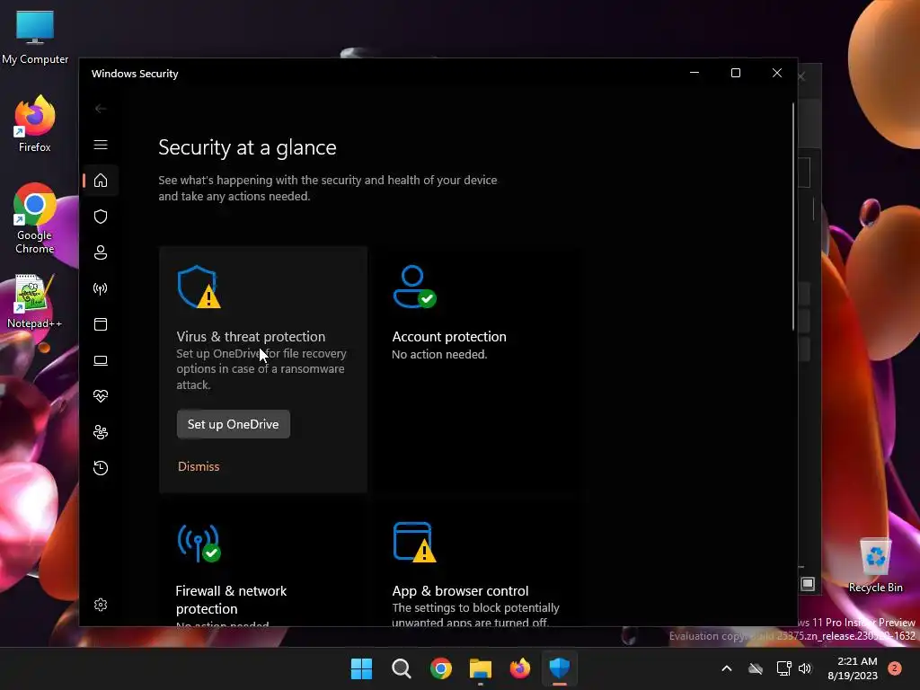Close the Windows Security window
The height and width of the screenshot is (690, 920).
coord(777,73)
